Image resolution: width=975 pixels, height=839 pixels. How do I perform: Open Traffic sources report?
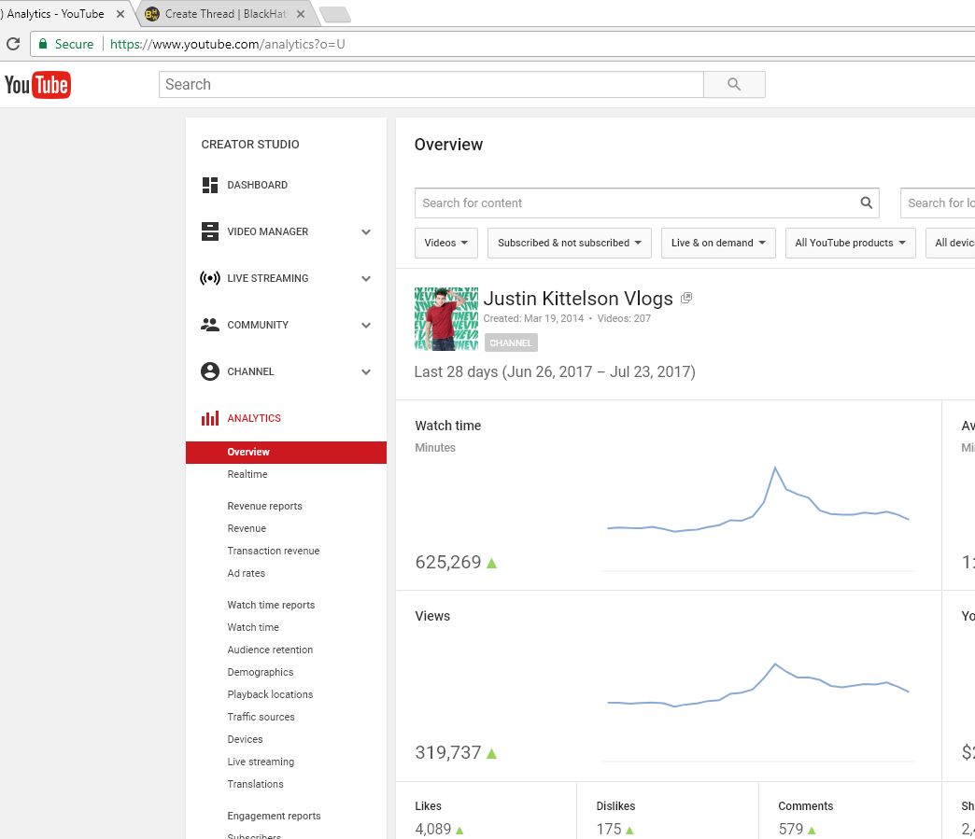pos(261,717)
